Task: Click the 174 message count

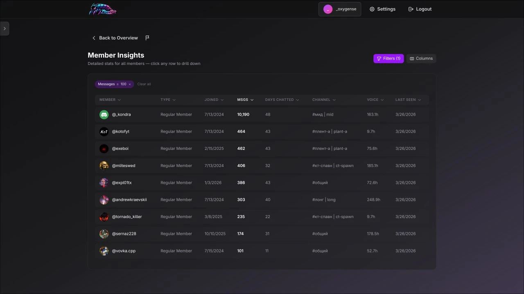Action: (x=240, y=234)
